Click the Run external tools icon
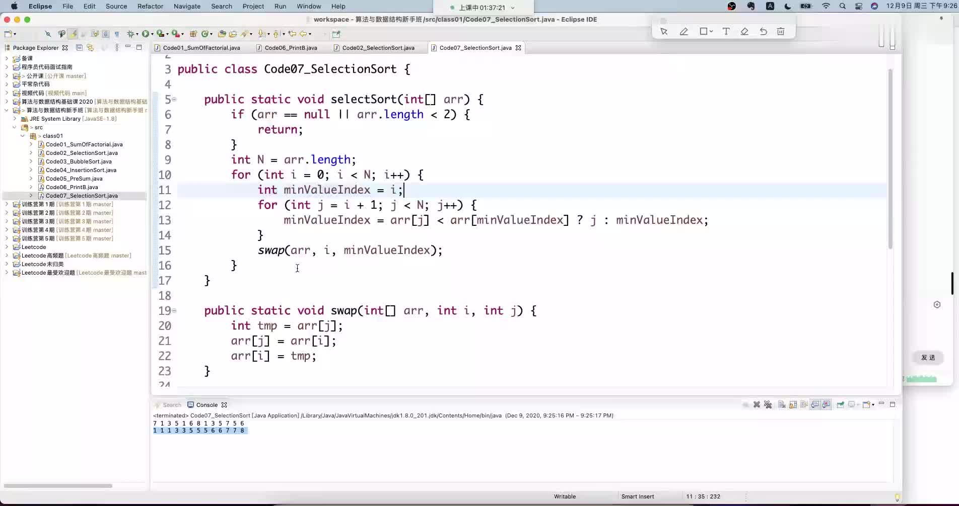Screen dimensions: 959x506 (x=175, y=34)
